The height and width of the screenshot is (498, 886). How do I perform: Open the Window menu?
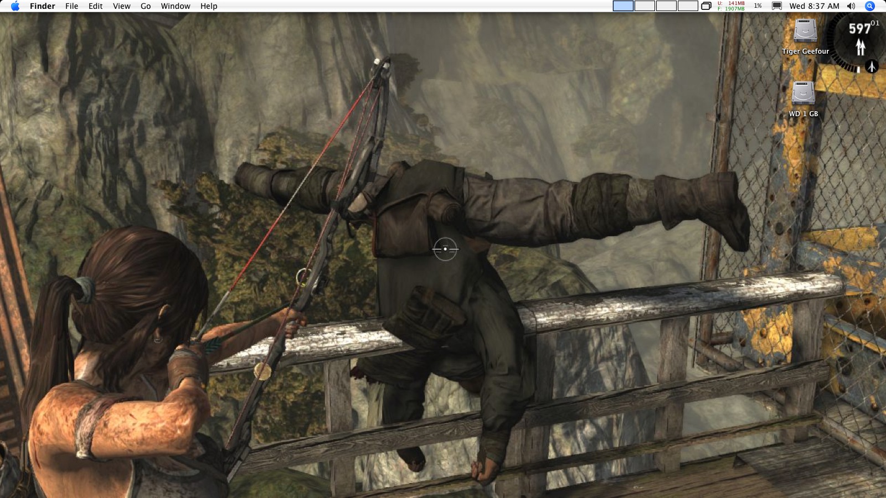tap(176, 6)
